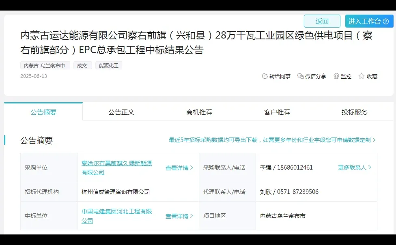Viewport: 396px width, 245px height.
Task: Select the 成交 status tag
Action: pos(82,65)
